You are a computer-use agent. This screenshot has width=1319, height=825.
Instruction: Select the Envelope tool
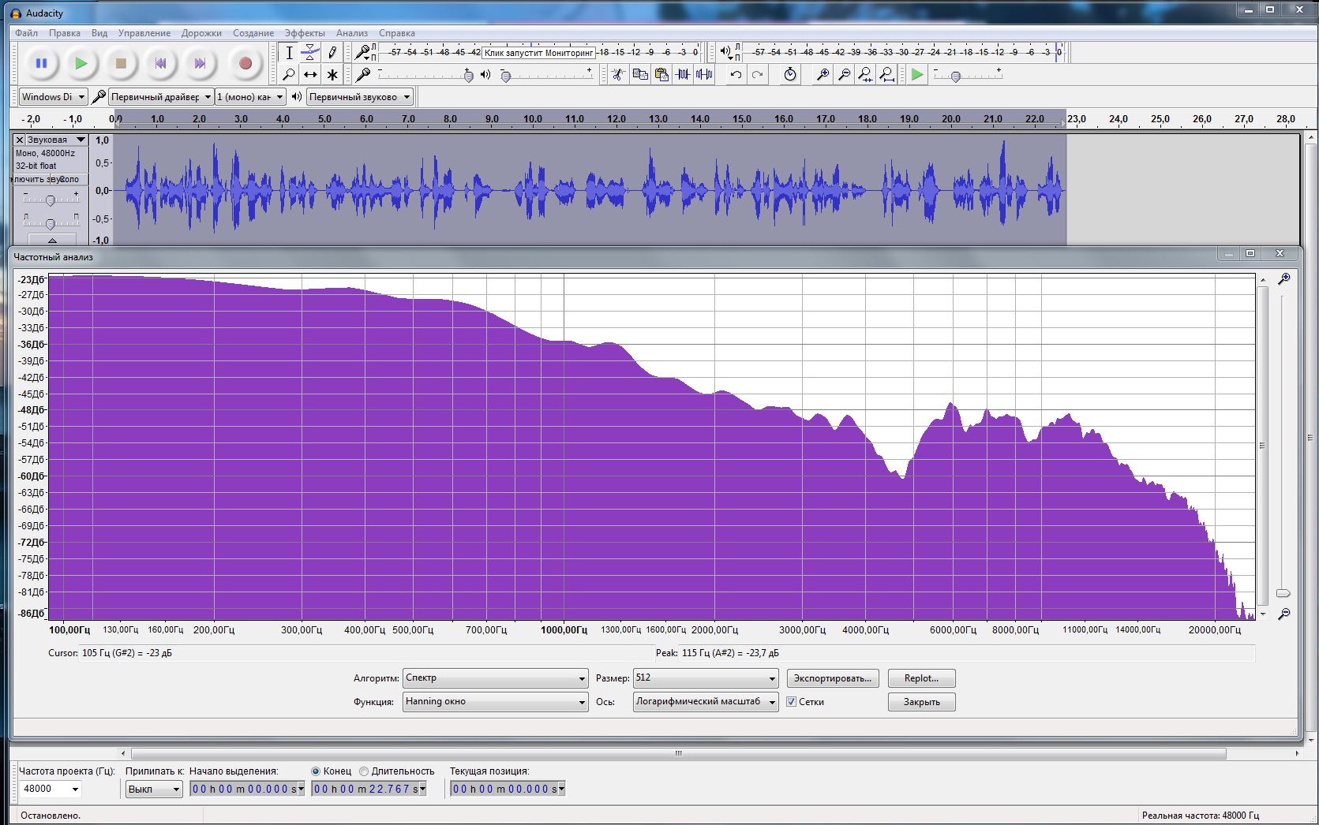(311, 53)
